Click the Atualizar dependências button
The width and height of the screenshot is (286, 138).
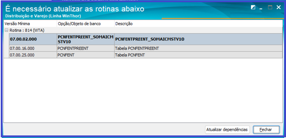(x=227, y=130)
